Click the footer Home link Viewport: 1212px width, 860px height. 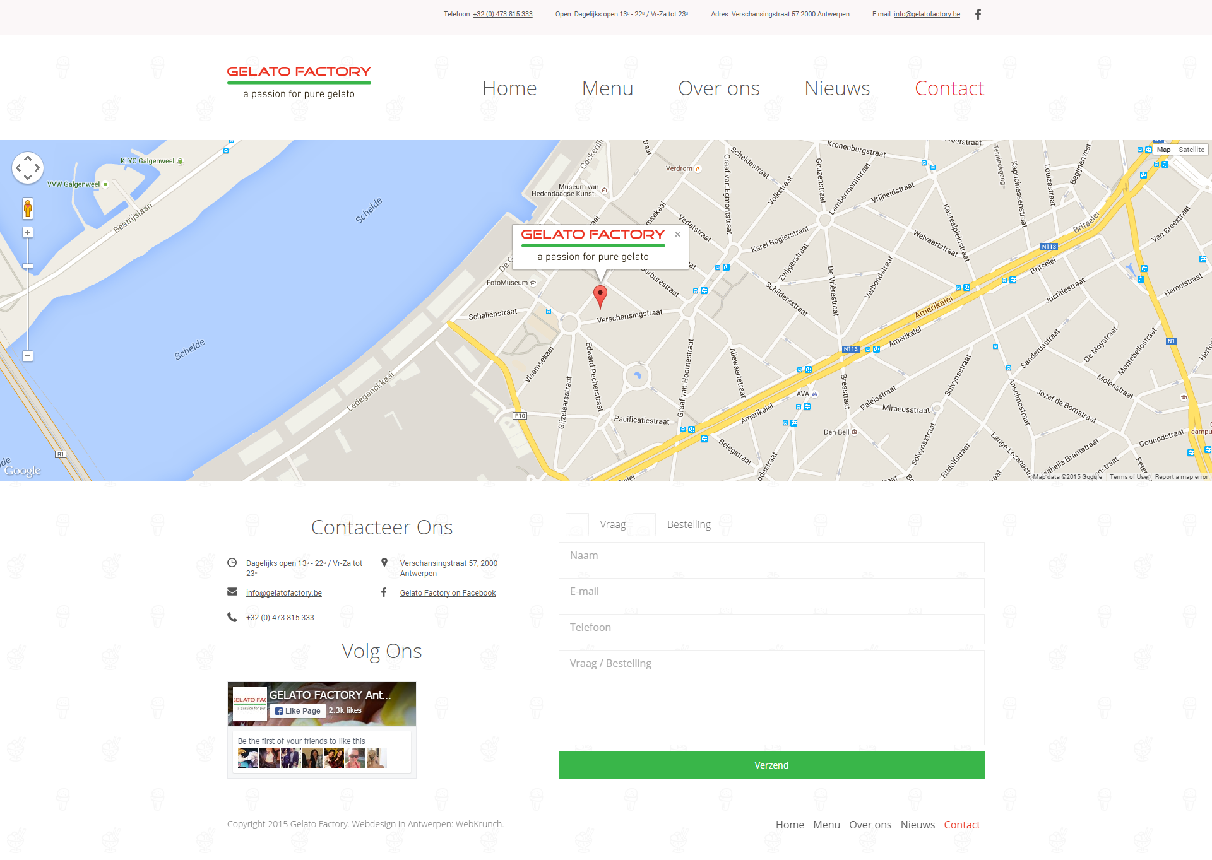click(790, 825)
